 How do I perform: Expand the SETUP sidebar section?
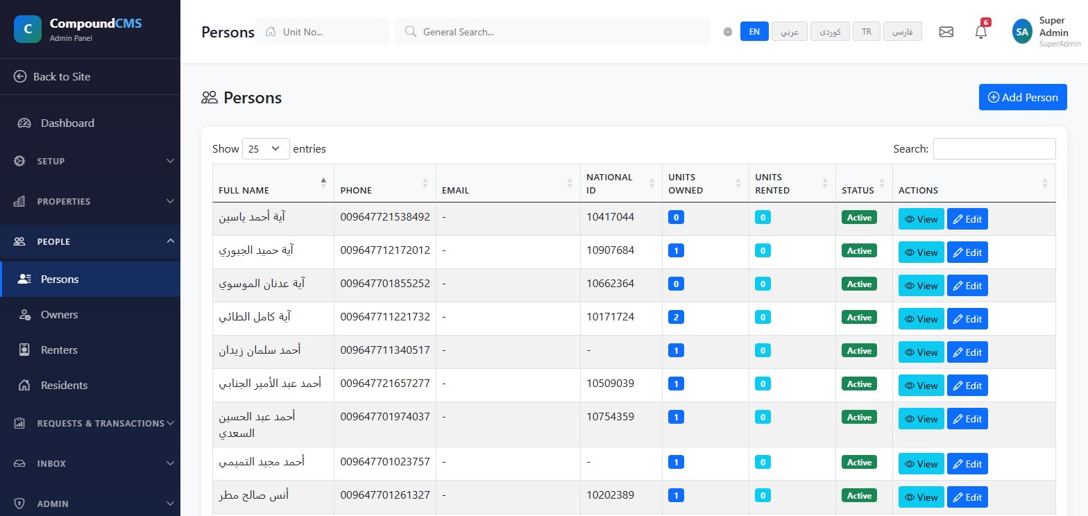click(x=90, y=161)
